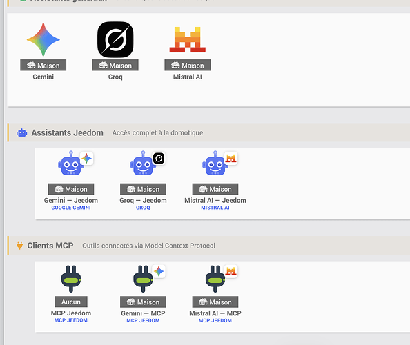Select the Gemini — Jeedom robot icon

tap(70, 164)
